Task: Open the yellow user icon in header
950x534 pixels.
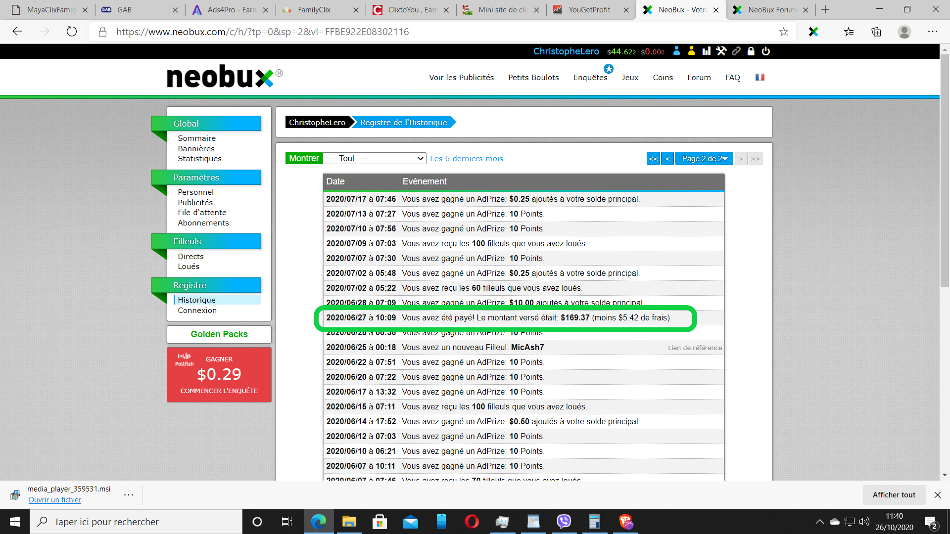Action: (x=691, y=51)
